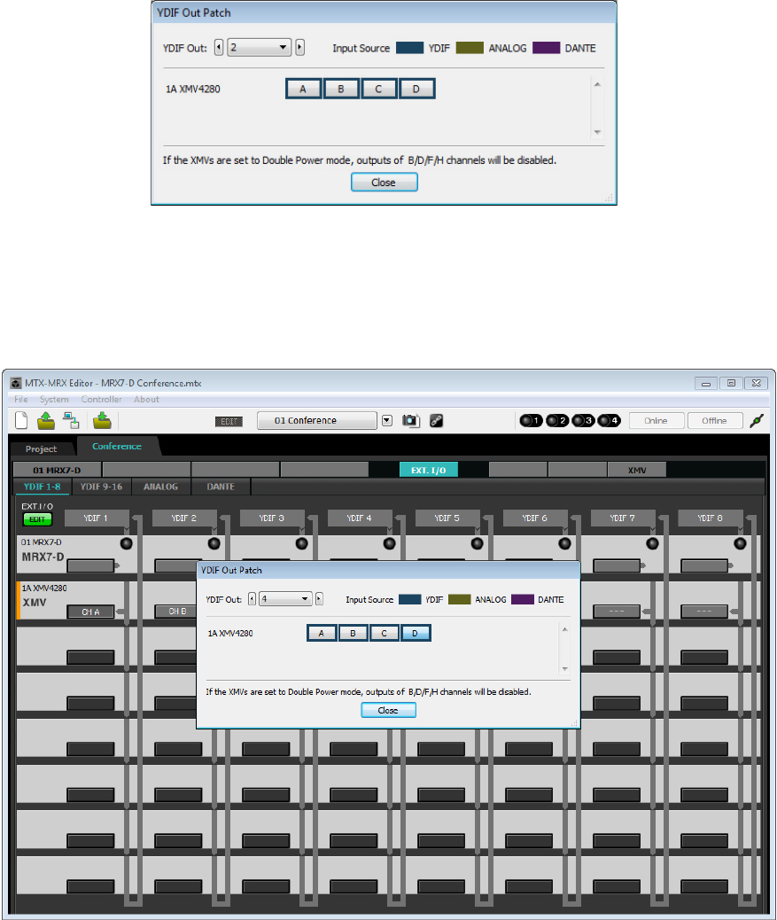The image size is (777, 920).
Task: Open the About menu
Action: [x=146, y=399]
